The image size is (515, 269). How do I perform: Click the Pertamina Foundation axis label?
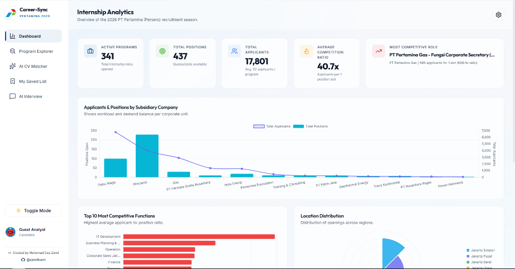point(257,185)
